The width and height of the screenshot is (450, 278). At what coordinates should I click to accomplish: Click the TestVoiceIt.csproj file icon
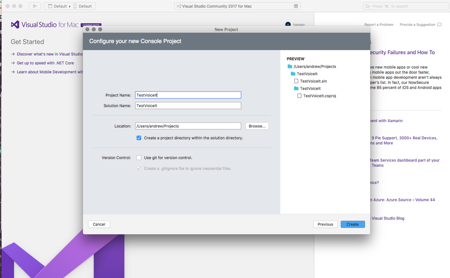pyautogui.click(x=300, y=96)
